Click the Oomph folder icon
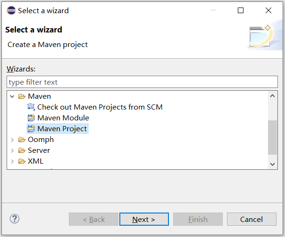Screen dimensions: 285x237 (x=22, y=139)
